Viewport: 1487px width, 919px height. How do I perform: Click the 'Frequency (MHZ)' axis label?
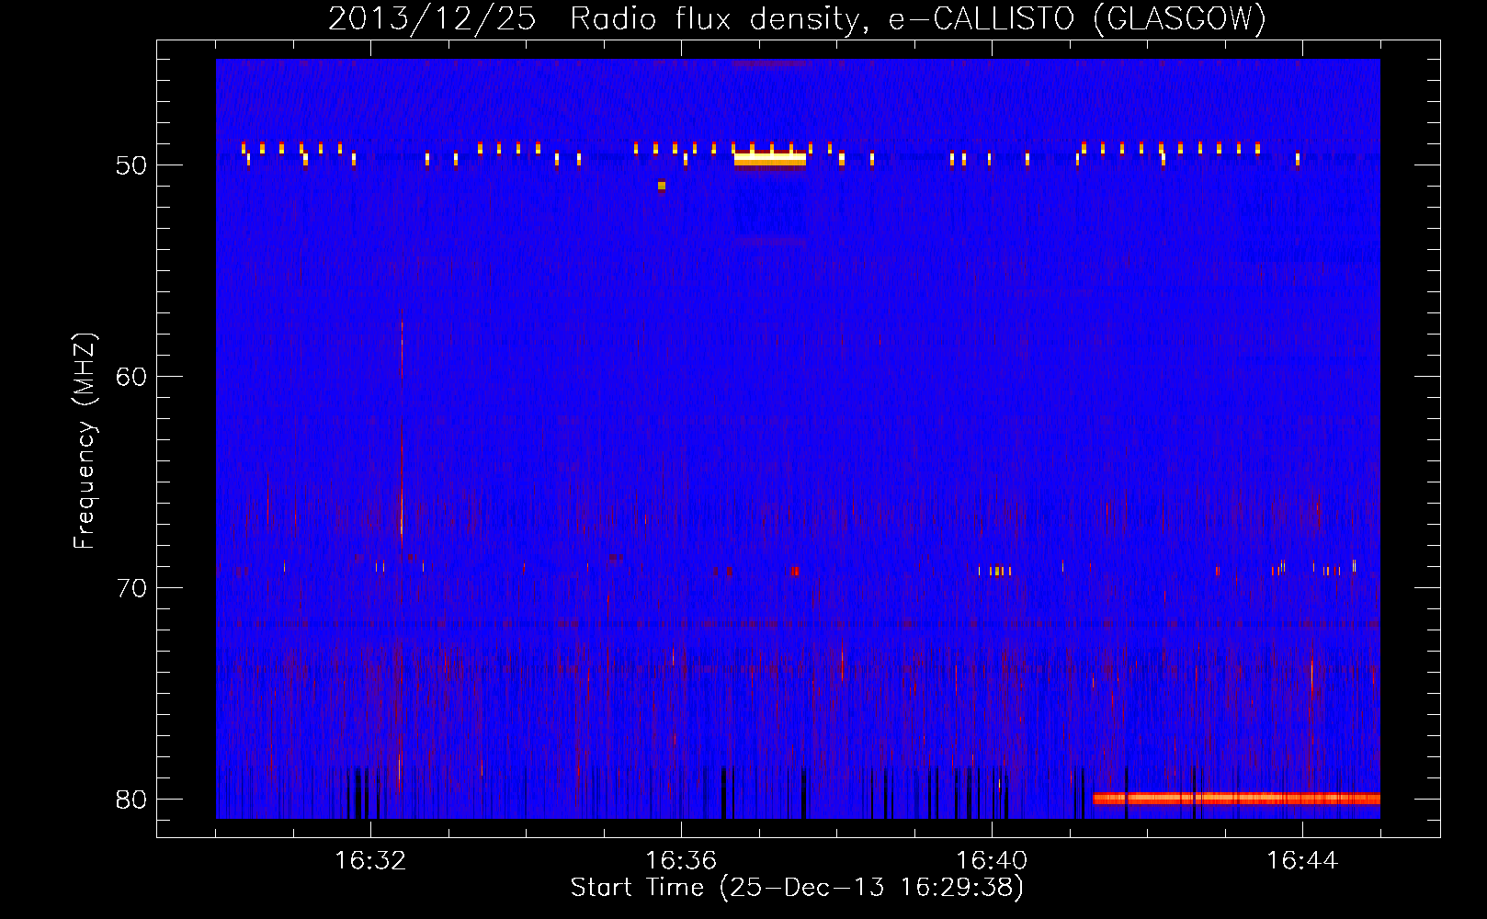pos(84,441)
